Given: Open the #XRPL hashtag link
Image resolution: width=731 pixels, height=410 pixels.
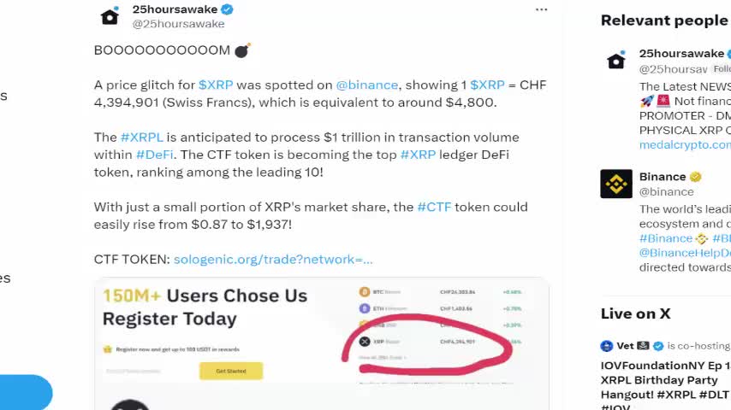Looking at the screenshot, I should (x=141, y=137).
